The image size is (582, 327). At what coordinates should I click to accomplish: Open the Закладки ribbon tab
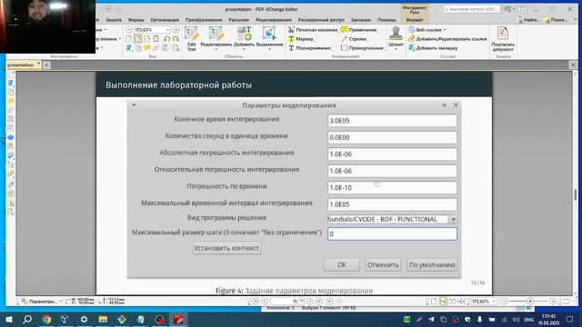tap(361, 20)
